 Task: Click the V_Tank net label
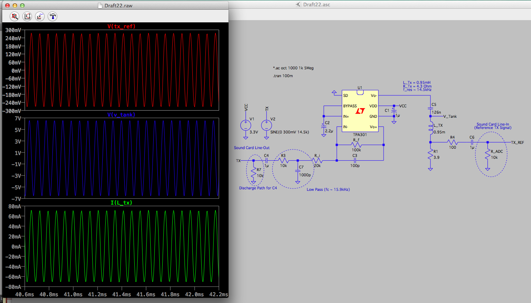pyautogui.click(x=450, y=116)
